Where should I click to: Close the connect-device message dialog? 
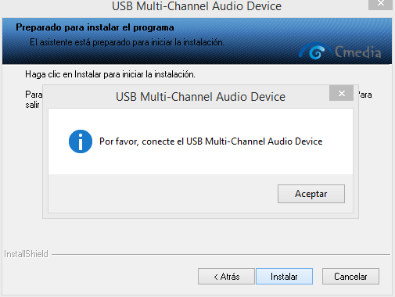pyautogui.click(x=341, y=93)
